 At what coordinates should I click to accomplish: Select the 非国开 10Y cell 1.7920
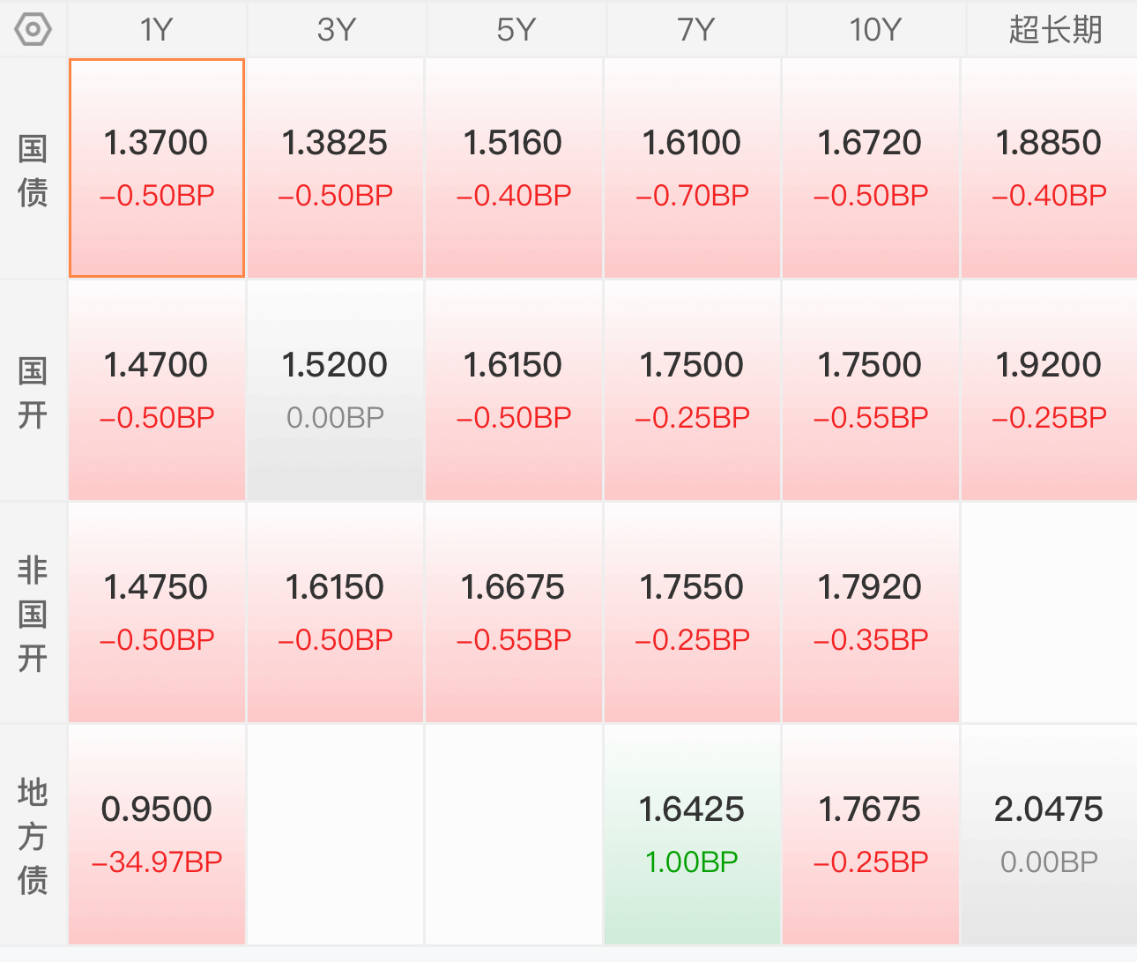pyautogui.click(x=870, y=613)
